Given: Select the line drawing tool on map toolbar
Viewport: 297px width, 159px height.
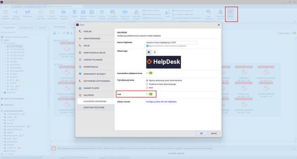Looking at the screenshot, I should pos(58,33).
